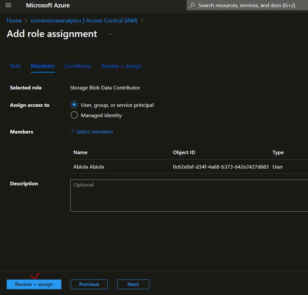Click the plus icon beside Select members

pos(72,131)
